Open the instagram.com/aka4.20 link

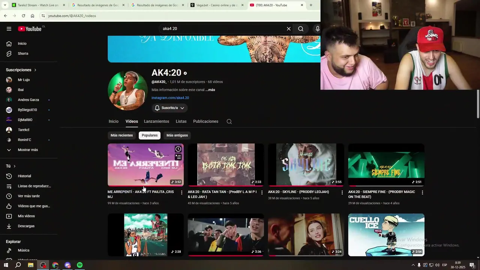170,98
